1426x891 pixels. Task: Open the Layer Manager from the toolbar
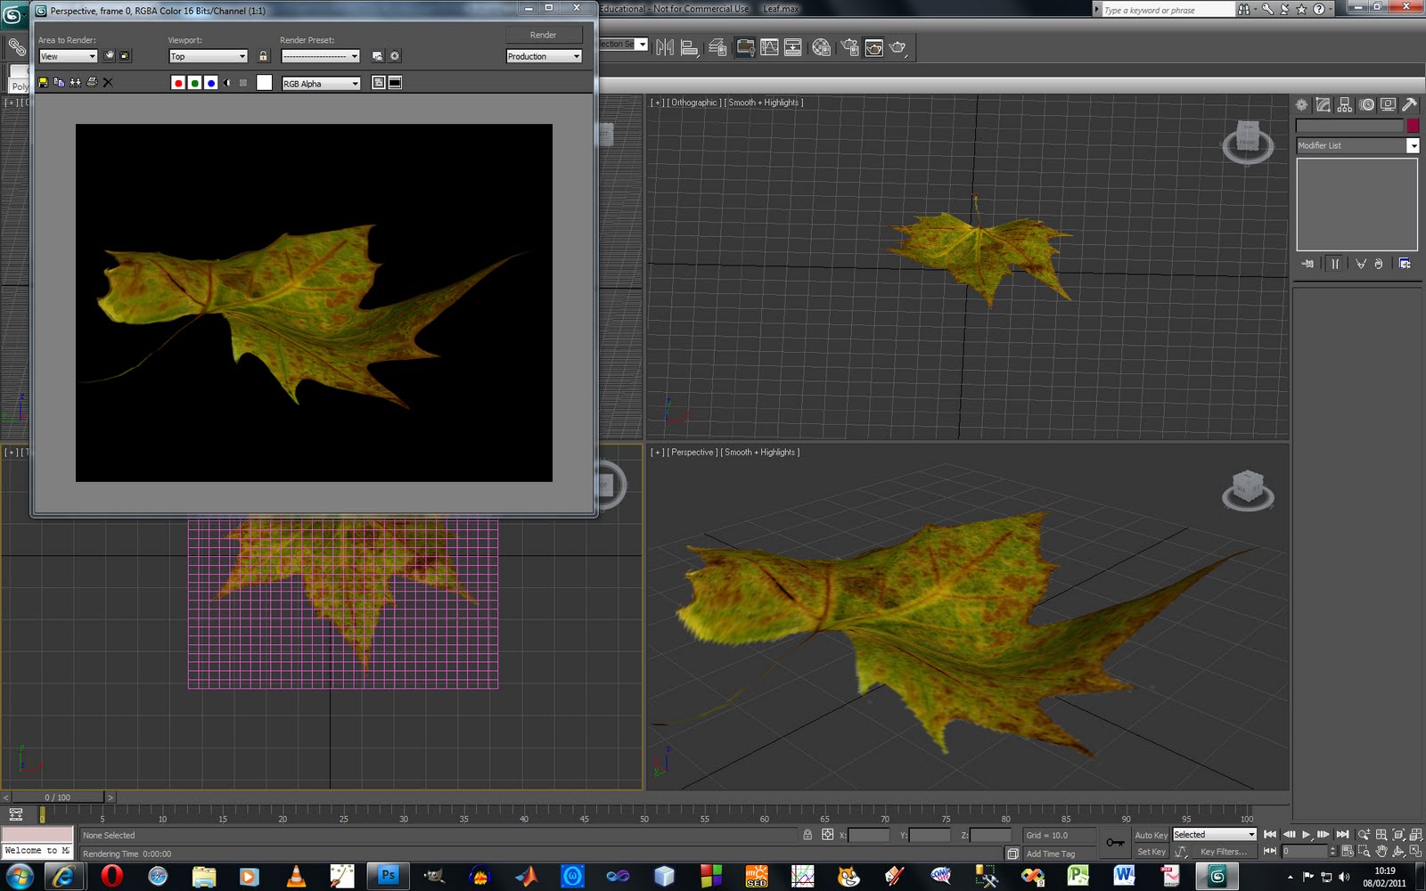716,48
